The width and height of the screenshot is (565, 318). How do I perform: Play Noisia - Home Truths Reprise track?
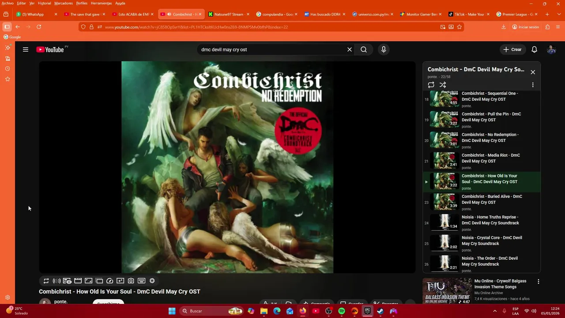click(x=482, y=223)
